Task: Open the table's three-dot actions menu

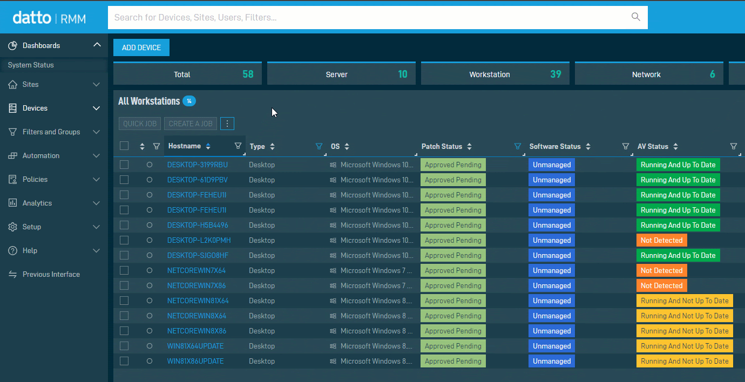Action: click(x=227, y=124)
